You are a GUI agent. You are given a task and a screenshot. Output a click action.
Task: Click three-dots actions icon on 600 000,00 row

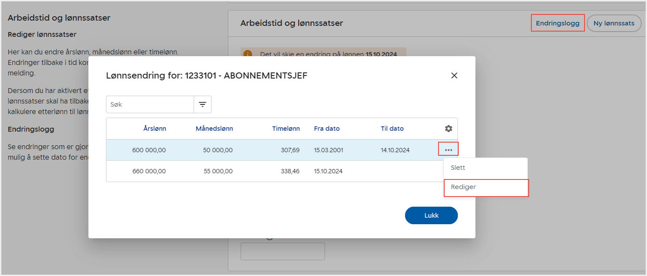[448, 150]
